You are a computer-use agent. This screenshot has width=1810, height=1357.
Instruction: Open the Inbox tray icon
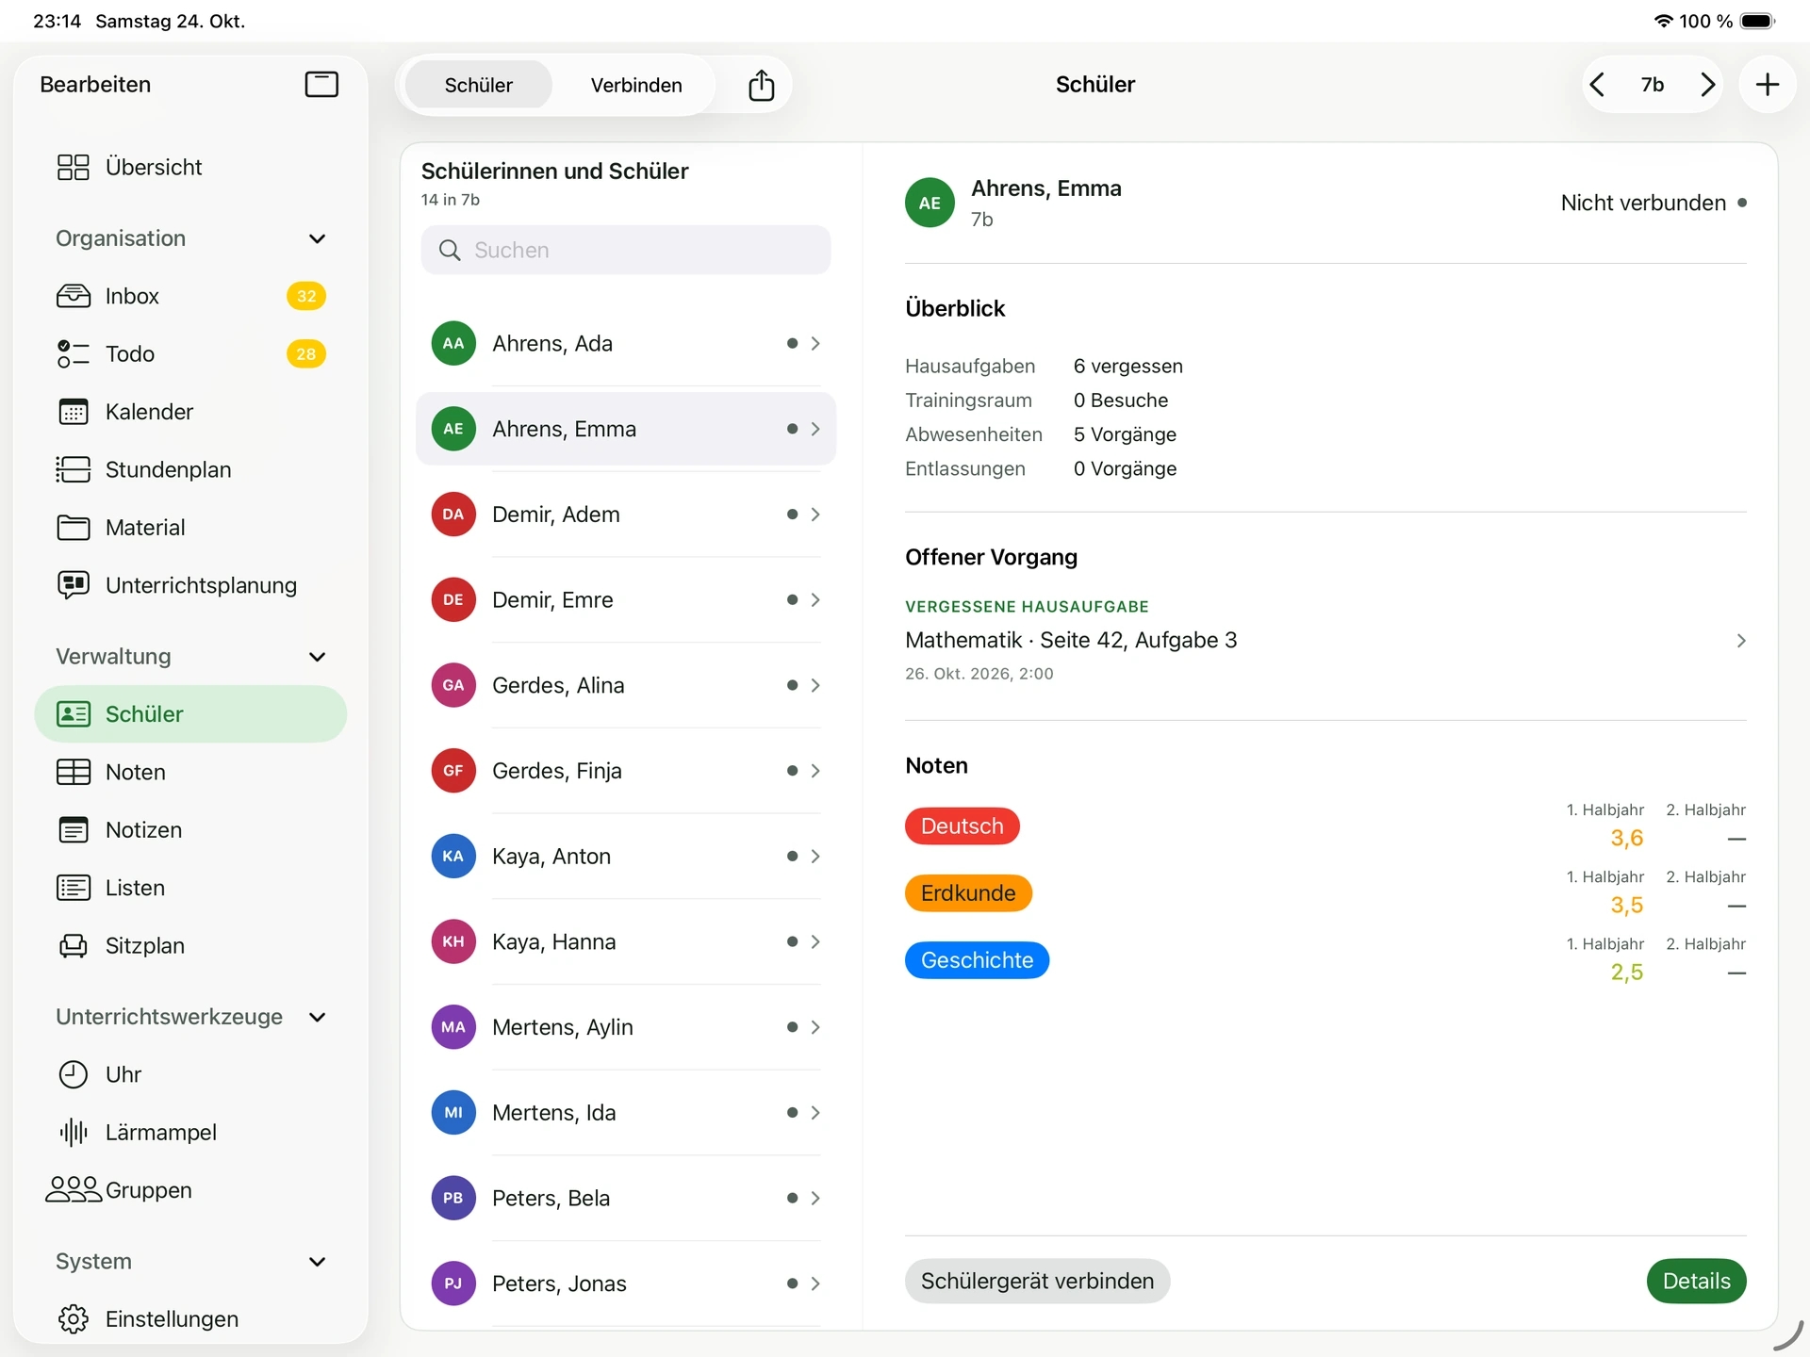pyautogui.click(x=73, y=296)
